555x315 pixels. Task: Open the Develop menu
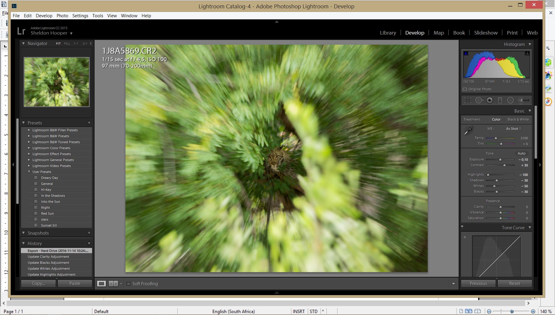[x=44, y=15]
